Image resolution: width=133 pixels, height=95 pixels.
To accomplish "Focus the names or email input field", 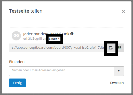I will pos(61,71).
